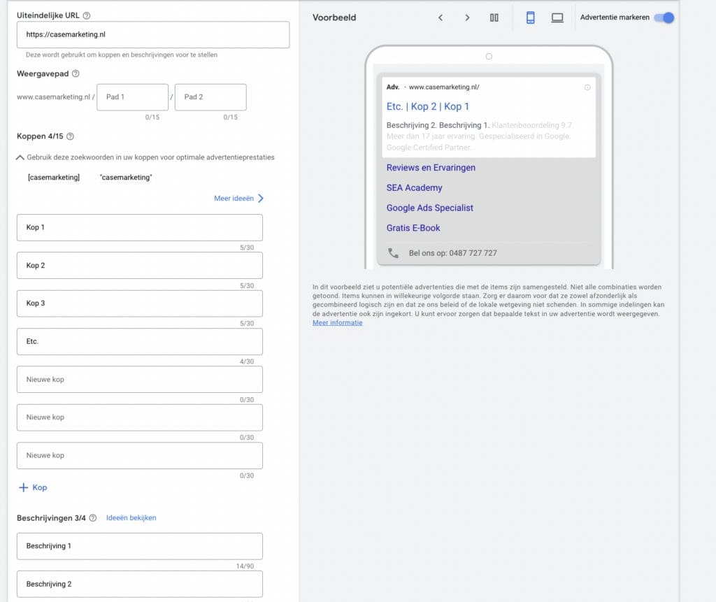Toggle the Advertentie markeren switch
The image size is (716, 602).
point(664,17)
